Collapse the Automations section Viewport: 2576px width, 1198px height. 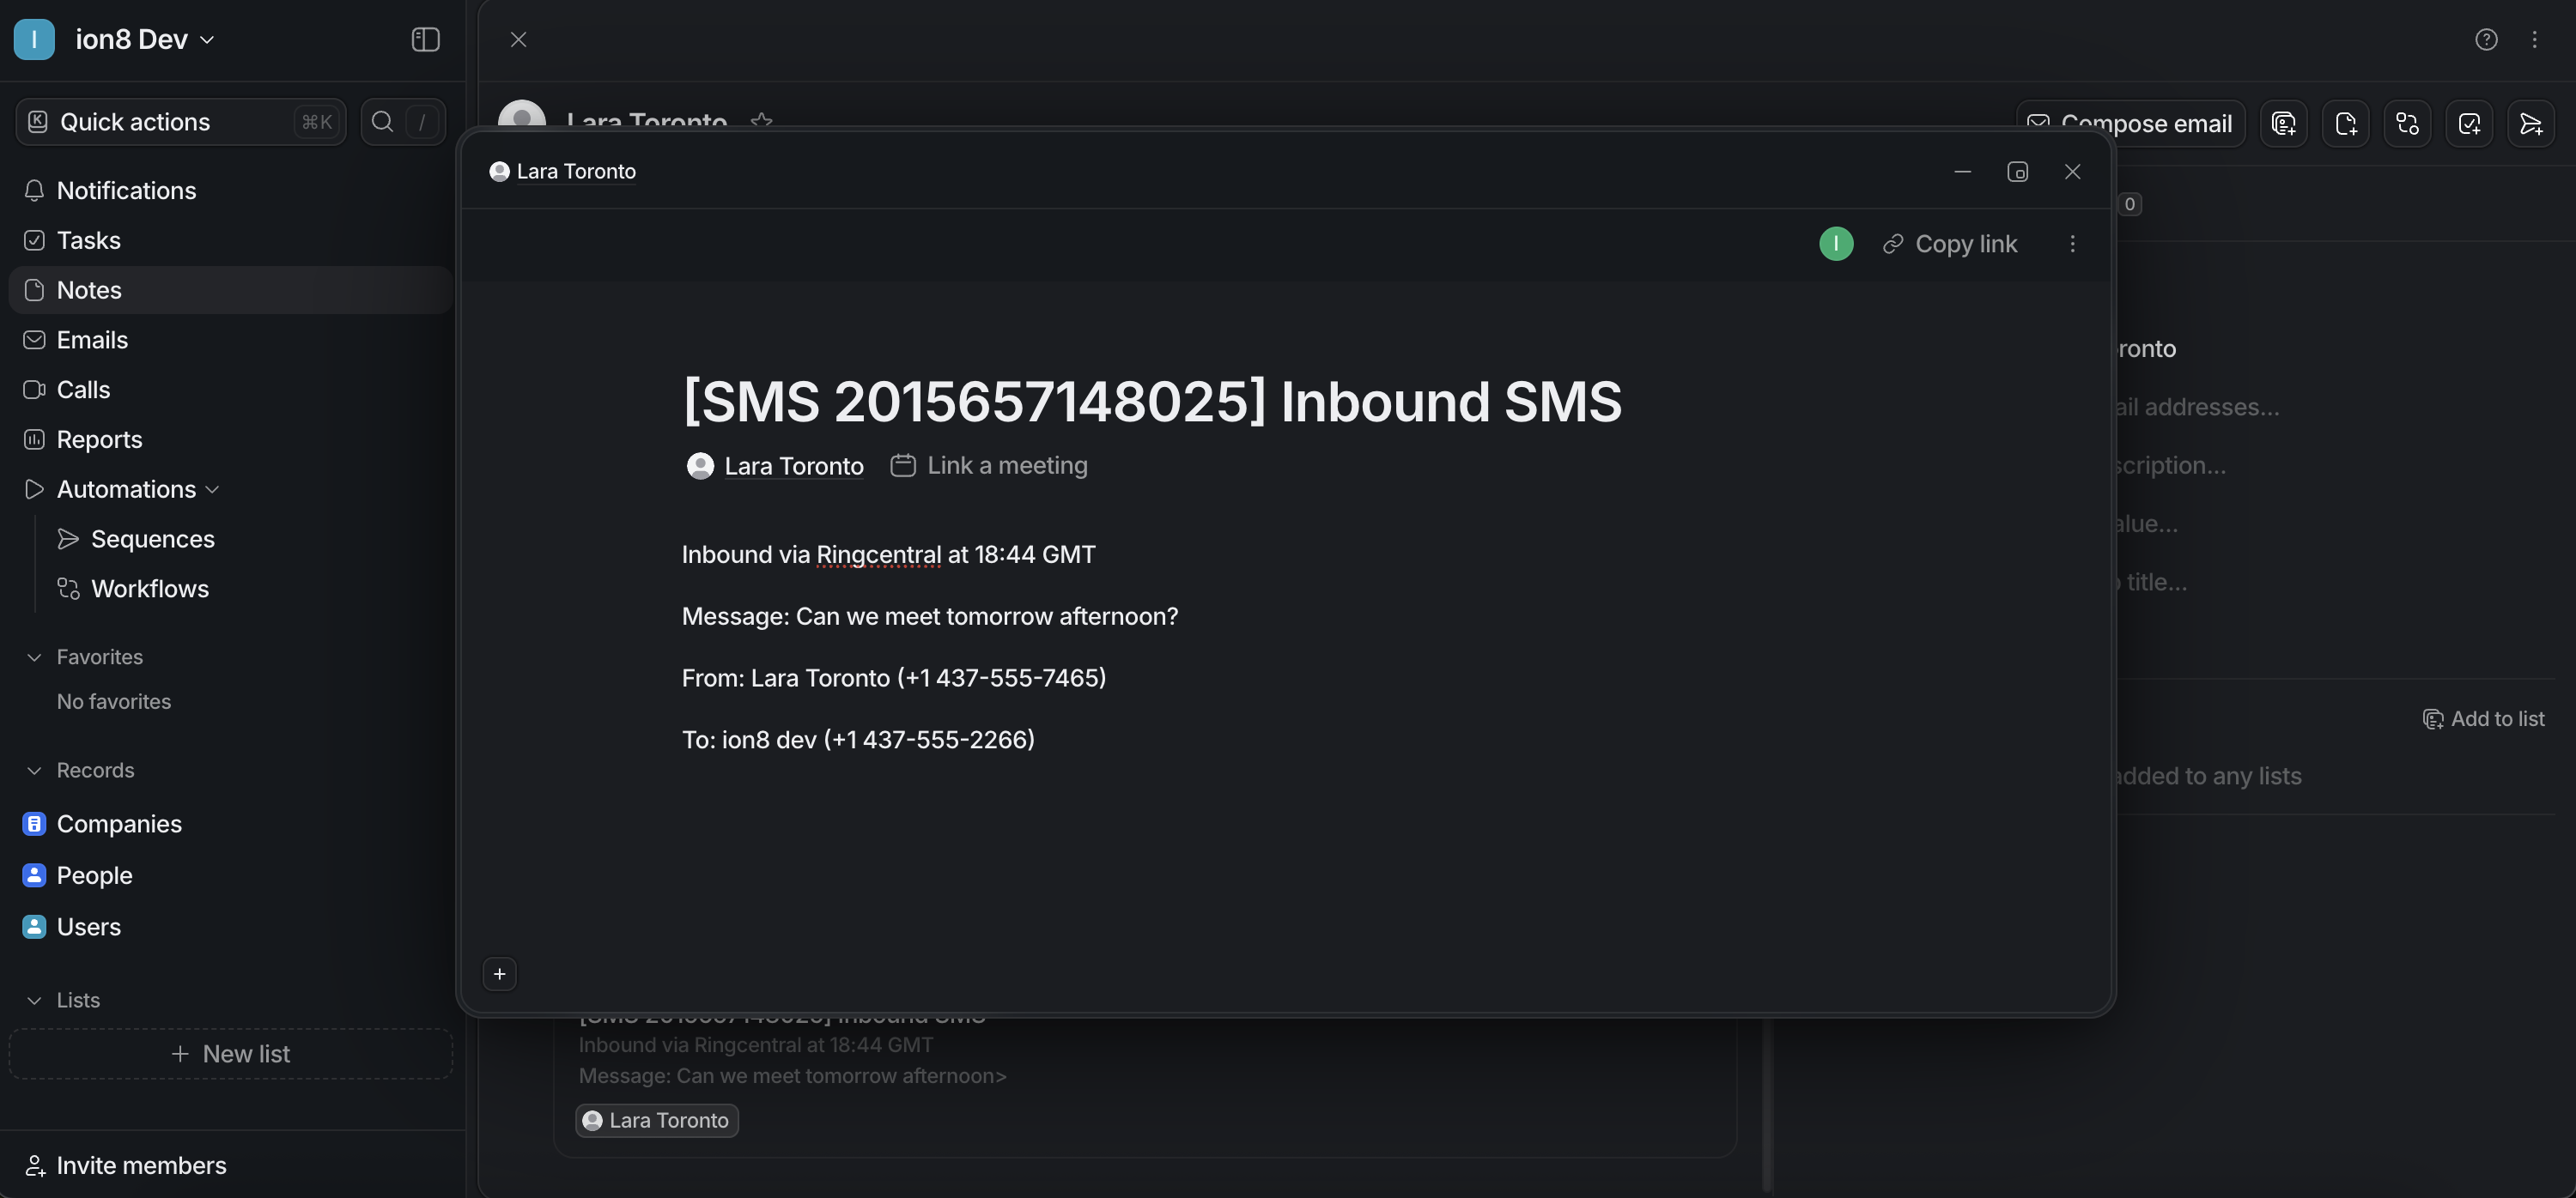coord(212,490)
